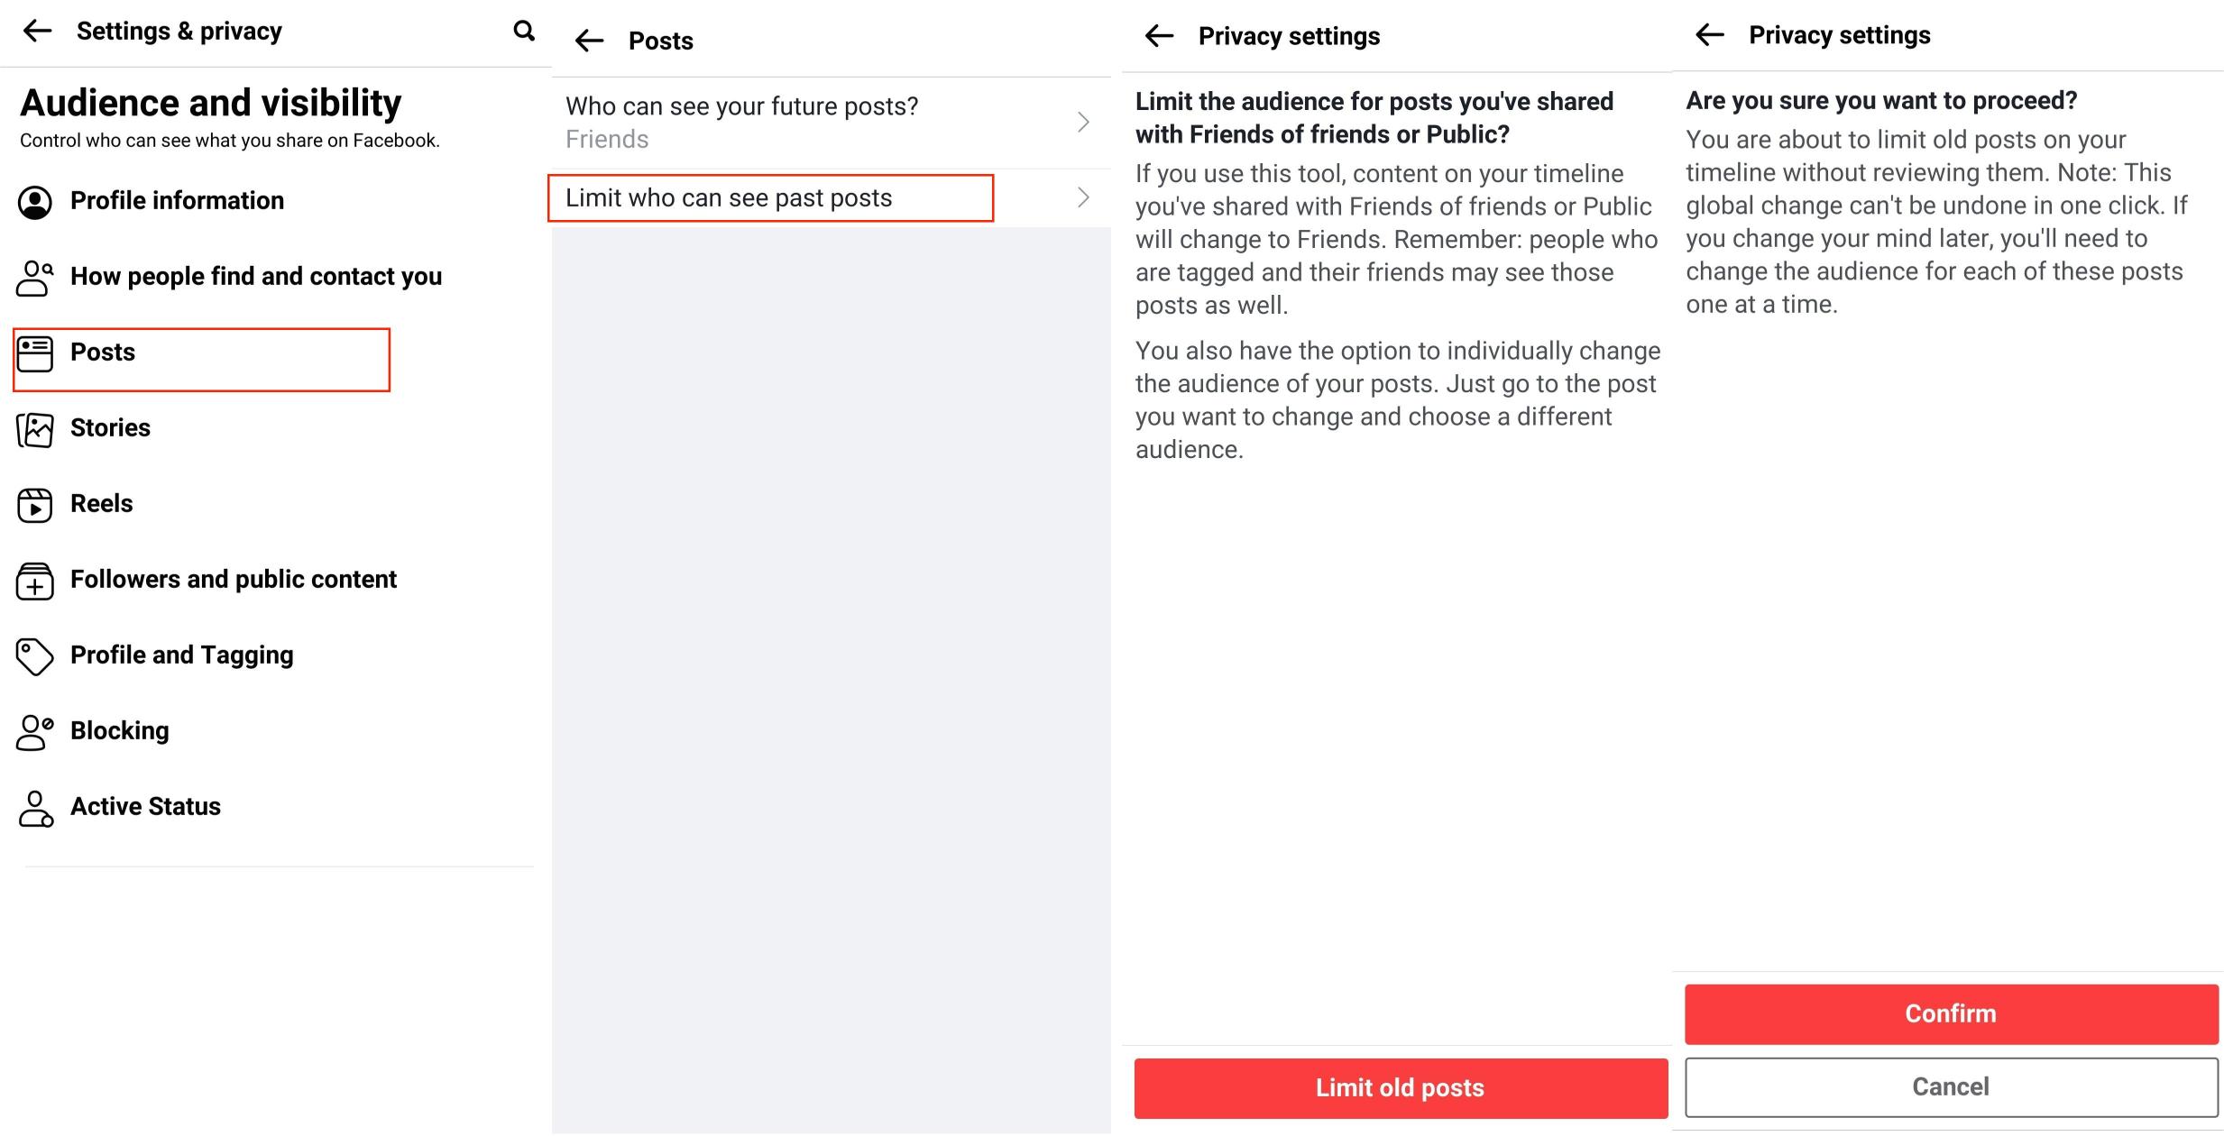Image resolution: width=2224 pixels, height=1136 pixels.
Task: Click the Profile and Tagging icon
Action: [35, 654]
